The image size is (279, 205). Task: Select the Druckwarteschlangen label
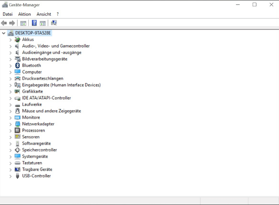(x=43, y=79)
